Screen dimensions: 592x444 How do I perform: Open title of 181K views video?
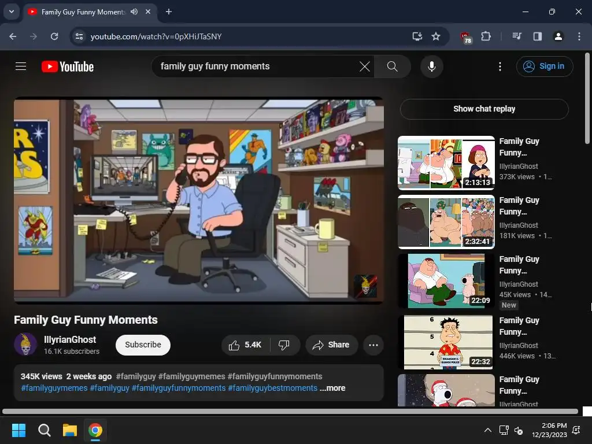pyautogui.click(x=519, y=206)
